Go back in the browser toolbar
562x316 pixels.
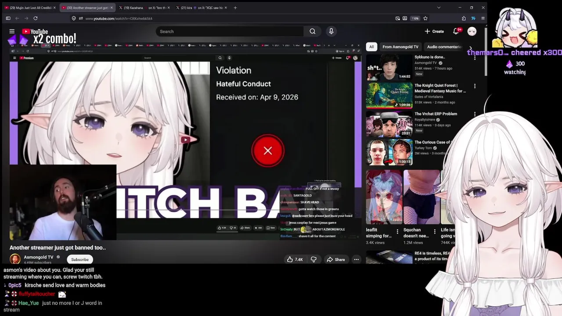point(17,18)
